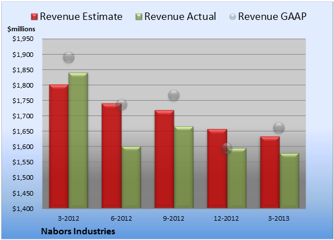334x240 pixels.
Task: Select the red estimate bar for 9-2012
Action: (x=164, y=159)
